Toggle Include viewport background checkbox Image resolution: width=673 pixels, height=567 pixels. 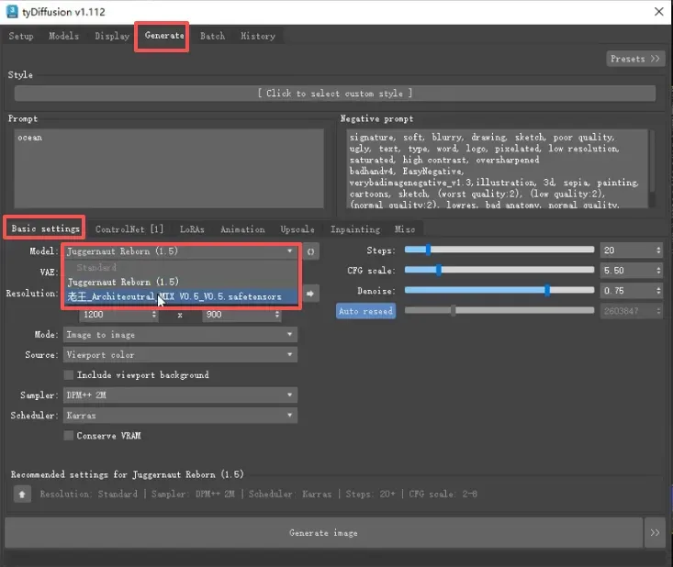(x=69, y=375)
